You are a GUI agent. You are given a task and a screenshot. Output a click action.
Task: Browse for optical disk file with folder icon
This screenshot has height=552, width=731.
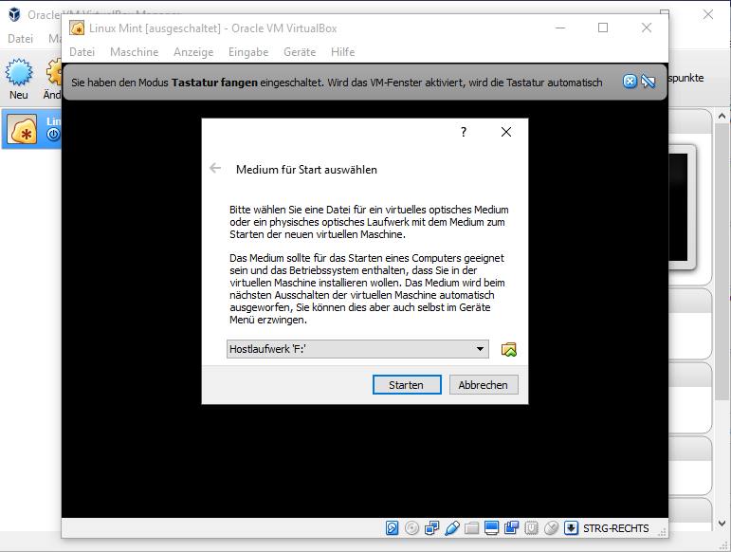coord(508,350)
